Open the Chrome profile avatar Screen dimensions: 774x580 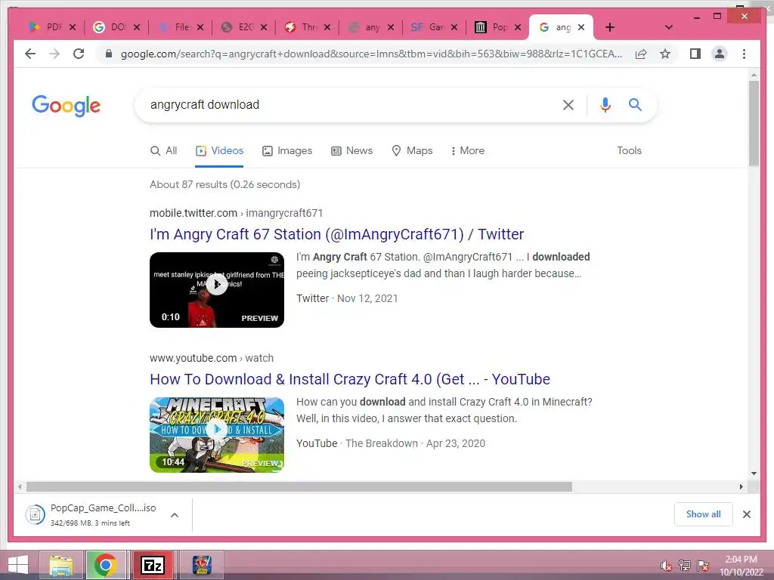[720, 54]
